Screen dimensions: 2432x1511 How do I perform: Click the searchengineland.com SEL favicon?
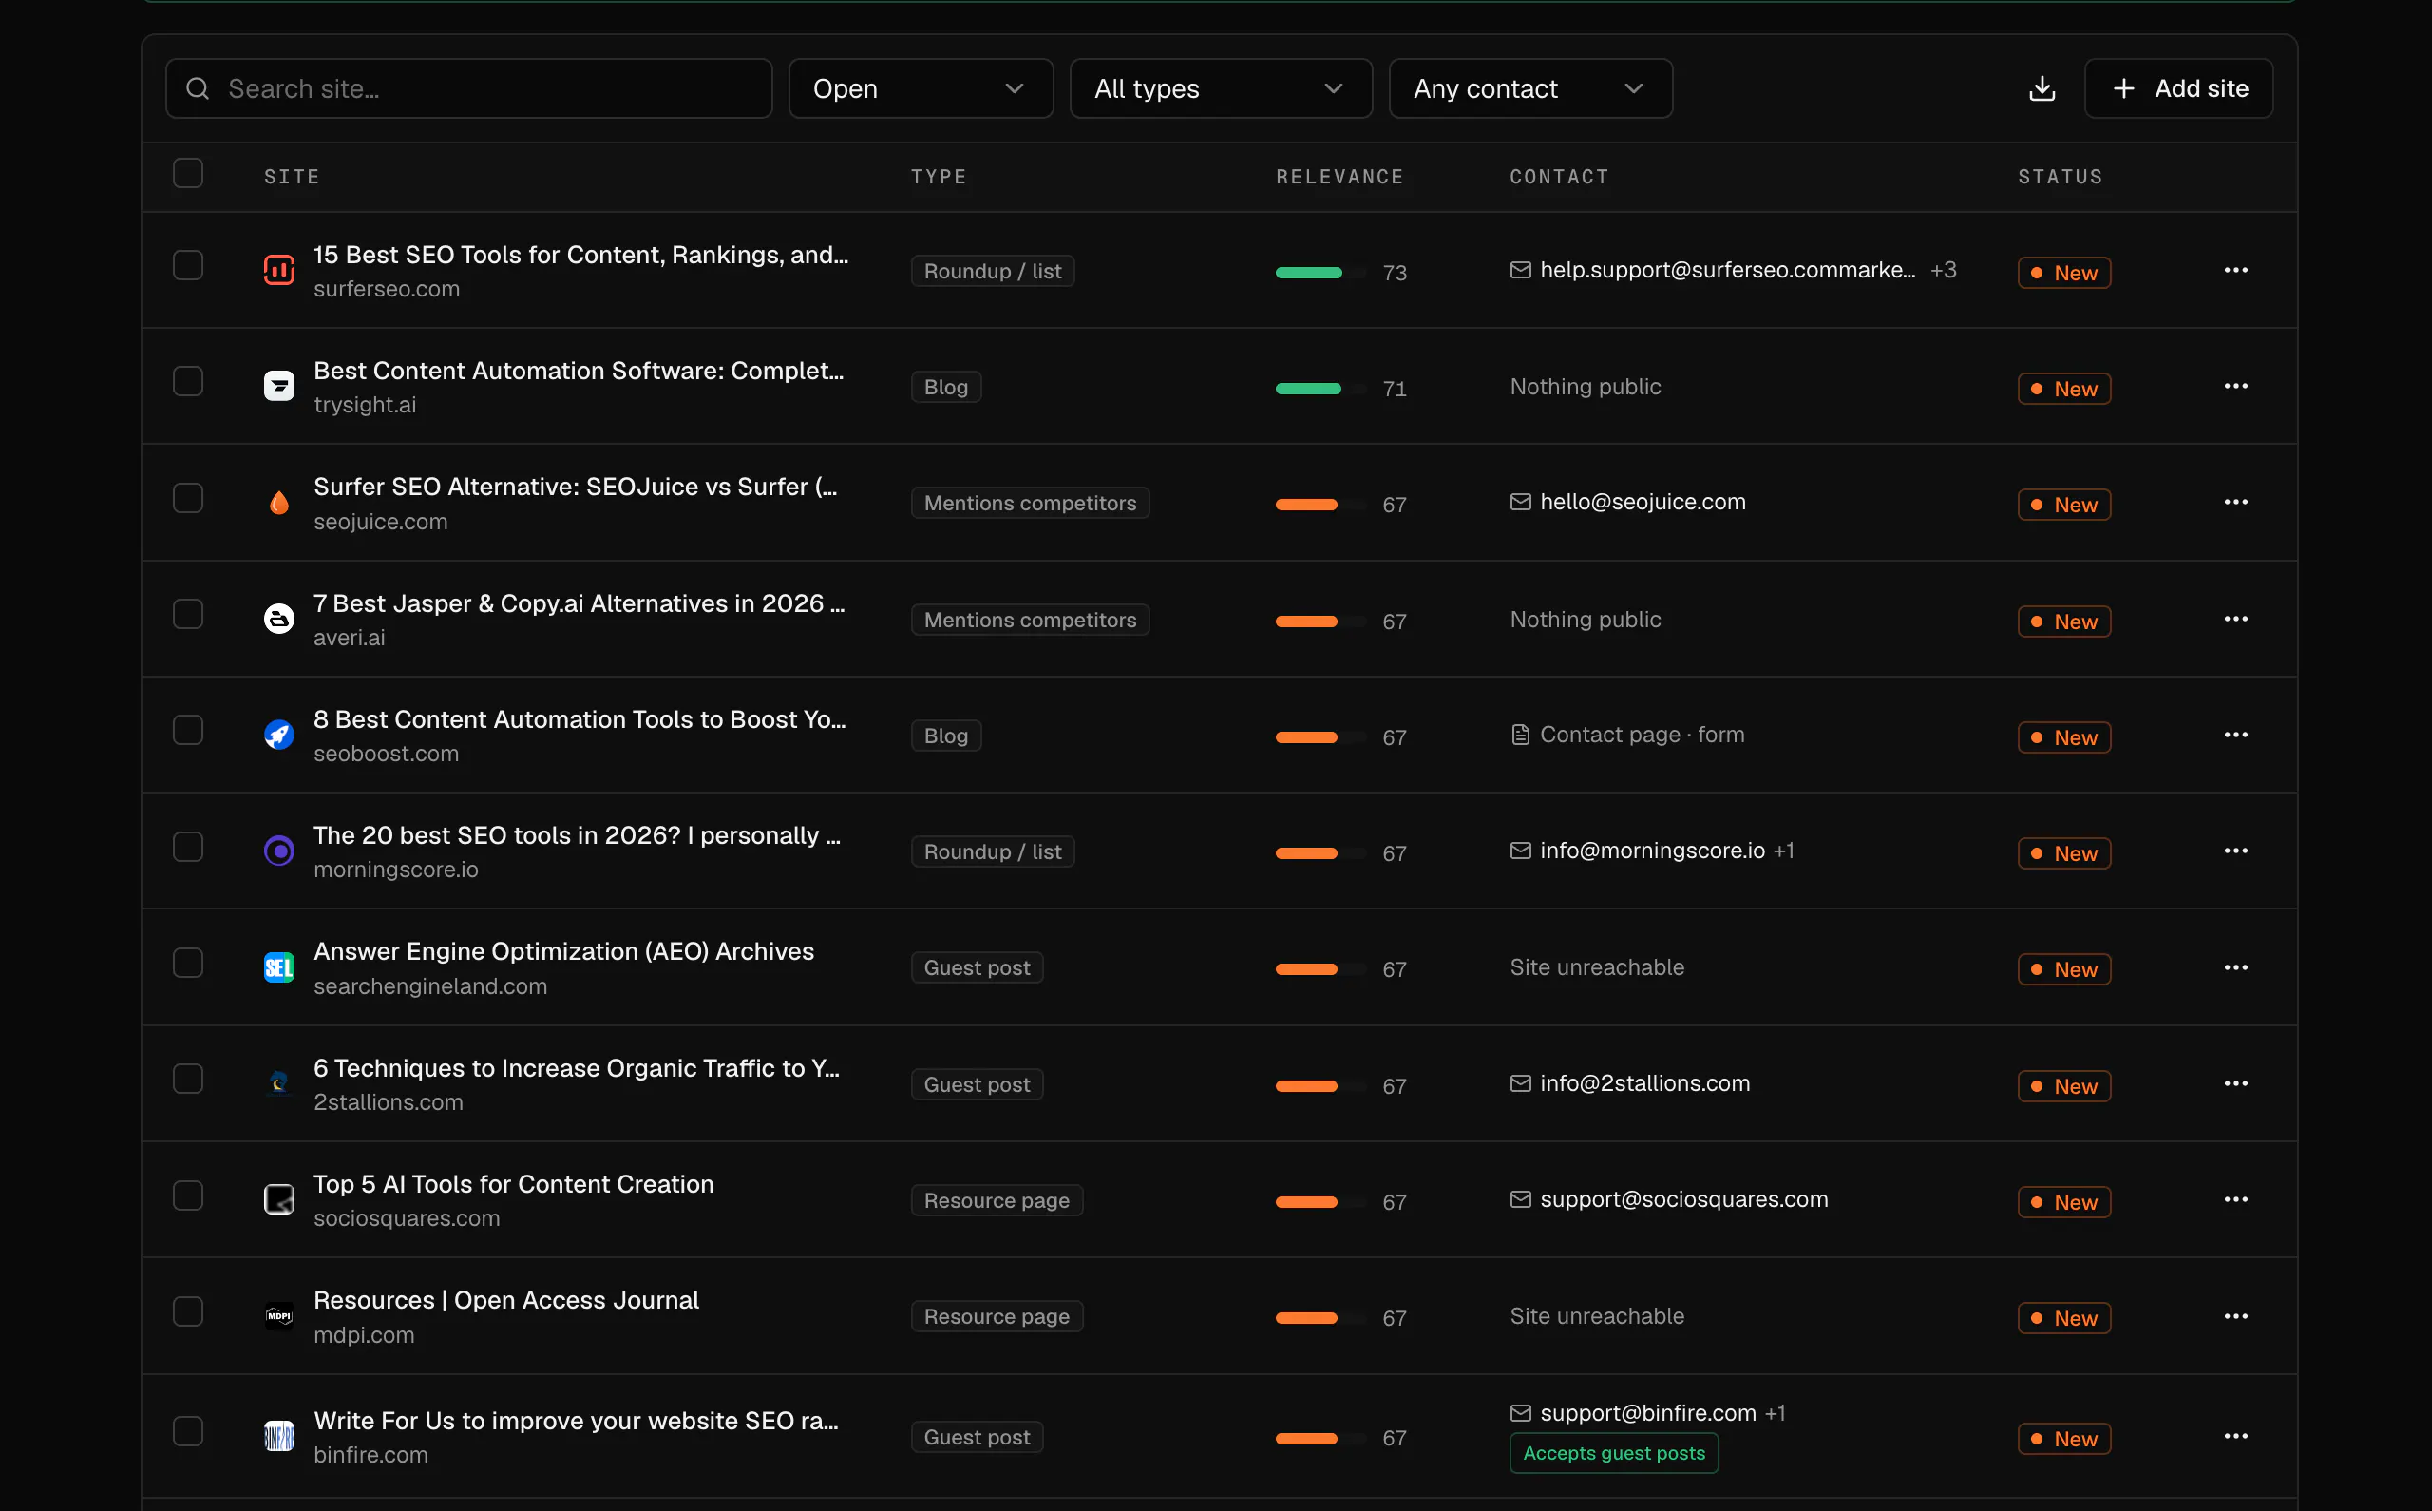[278, 967]
